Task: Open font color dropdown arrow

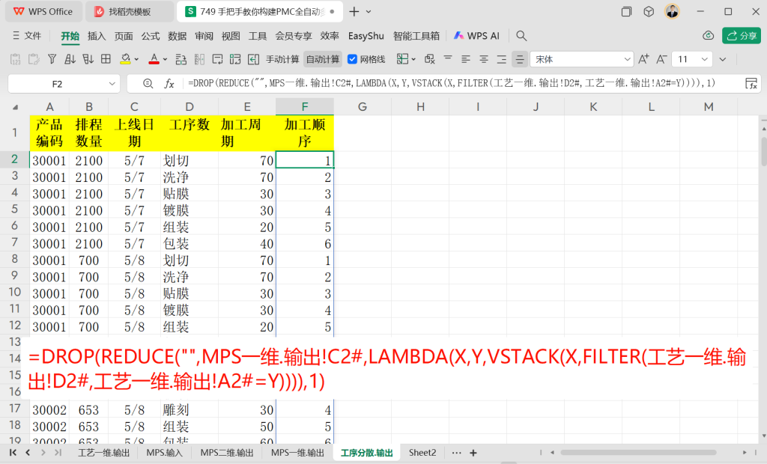Action: coord(166,60)
